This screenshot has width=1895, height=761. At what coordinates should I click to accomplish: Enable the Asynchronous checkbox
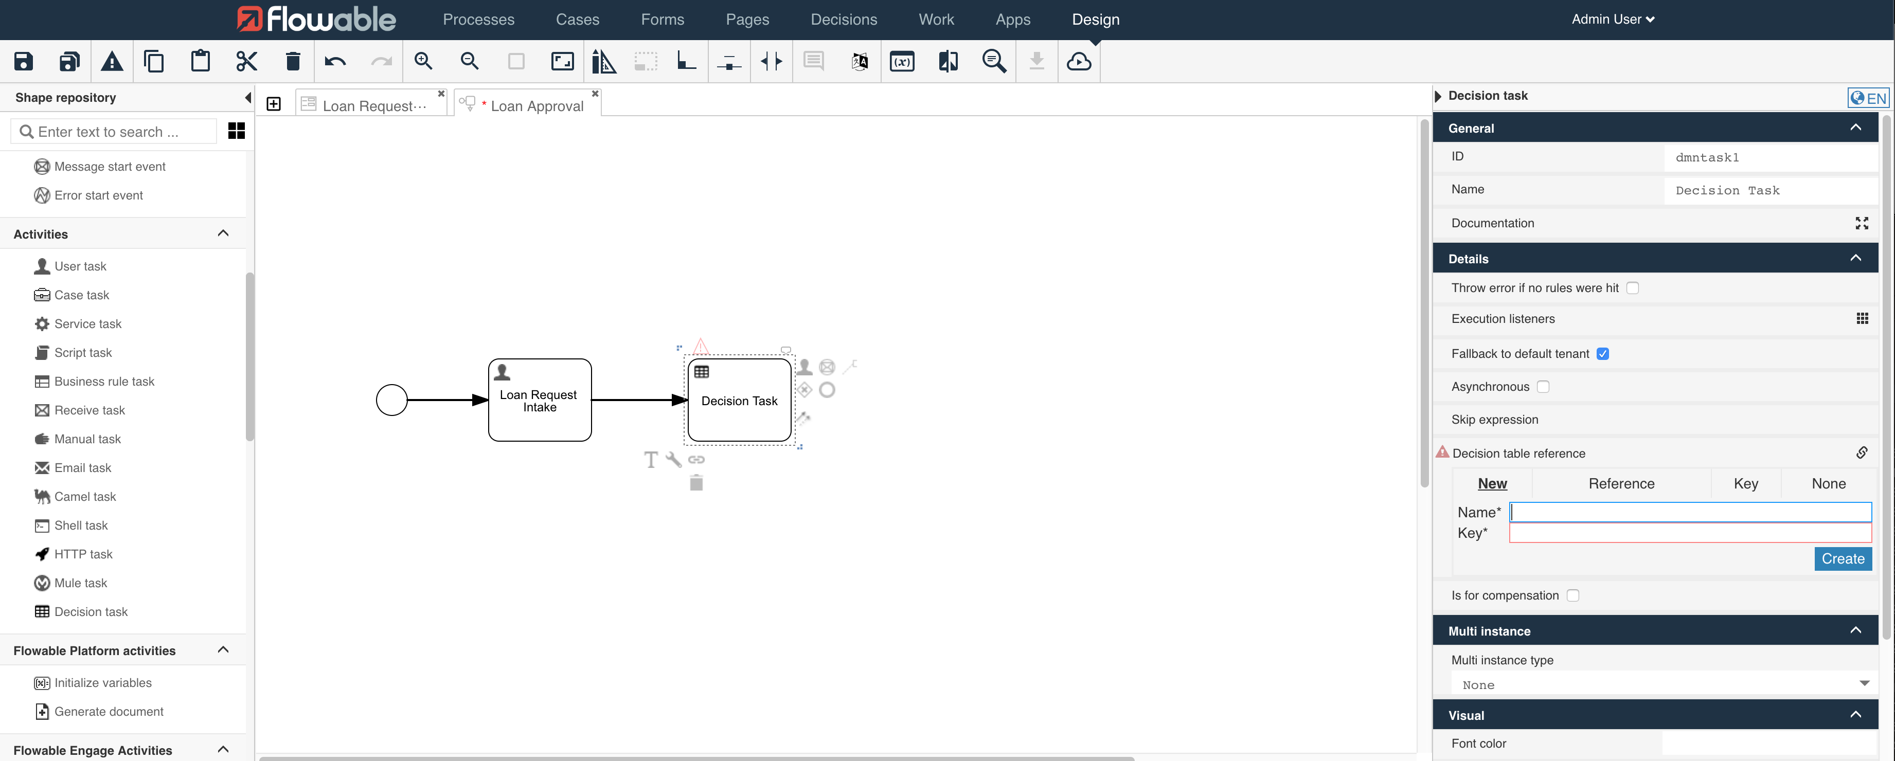(1544, 386)
